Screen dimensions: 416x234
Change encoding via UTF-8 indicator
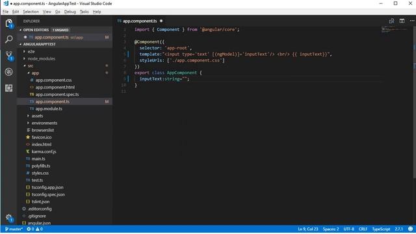click(349, 229)
